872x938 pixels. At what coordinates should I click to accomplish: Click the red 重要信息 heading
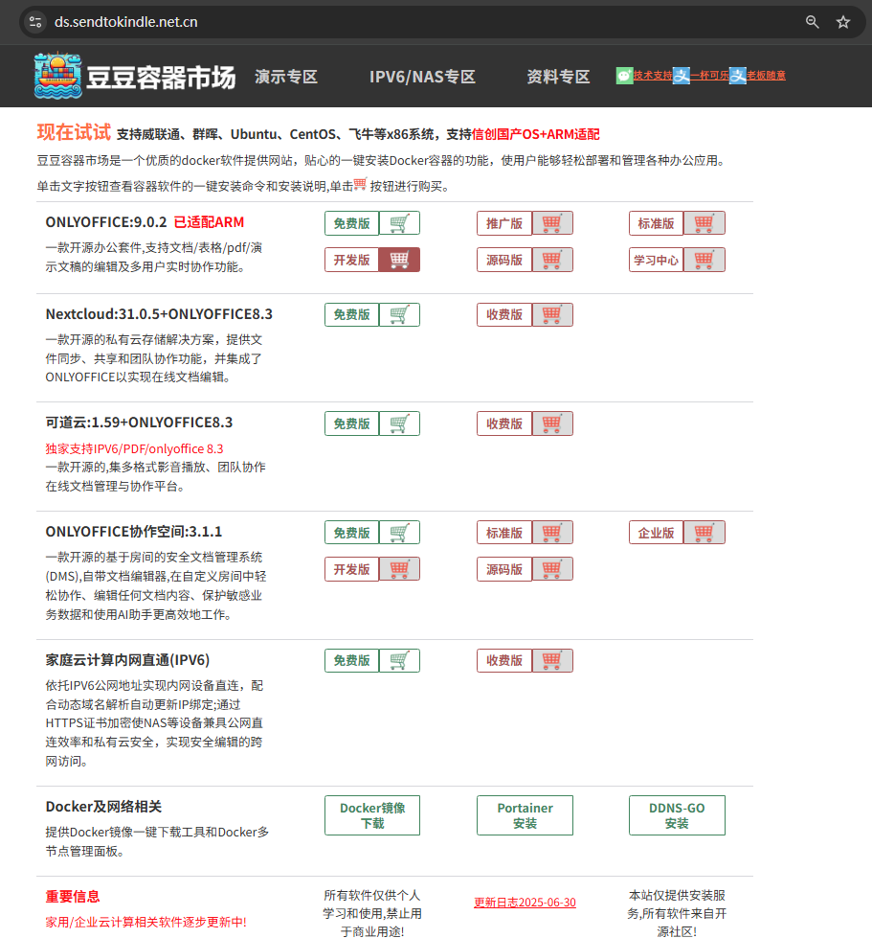(x=73, y=896)
